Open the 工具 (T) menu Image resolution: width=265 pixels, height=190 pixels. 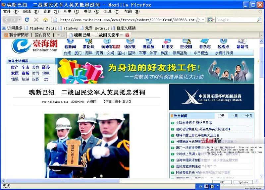pyautogui.click(x=112, y=12)
